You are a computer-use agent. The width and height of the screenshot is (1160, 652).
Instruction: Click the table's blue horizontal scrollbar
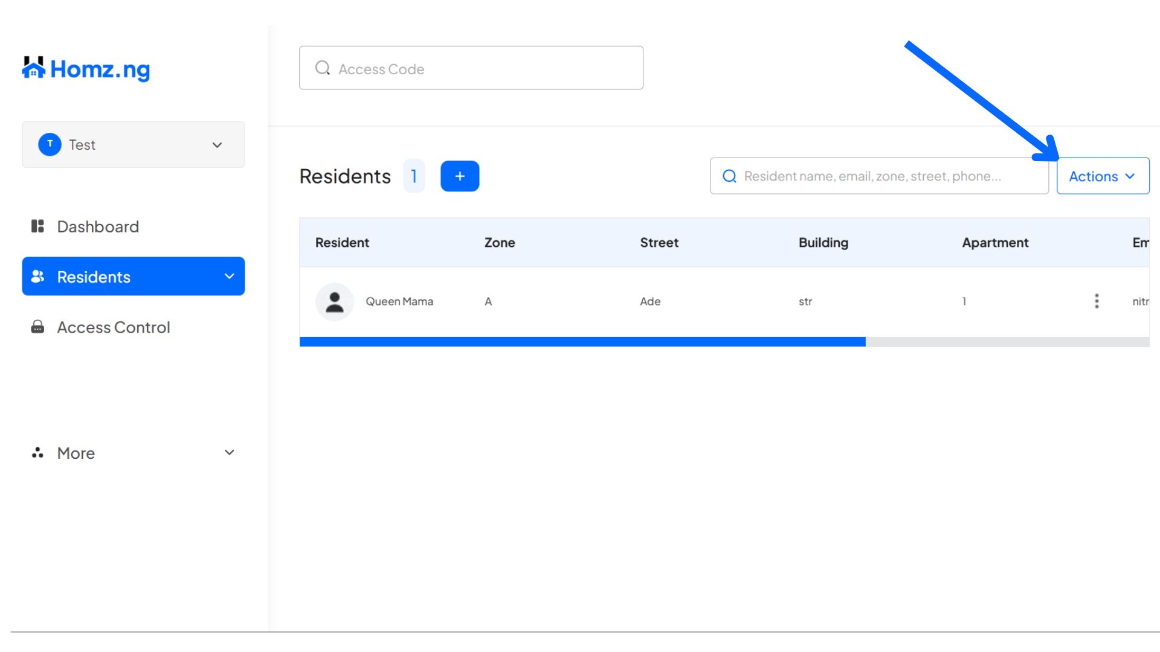582,342
